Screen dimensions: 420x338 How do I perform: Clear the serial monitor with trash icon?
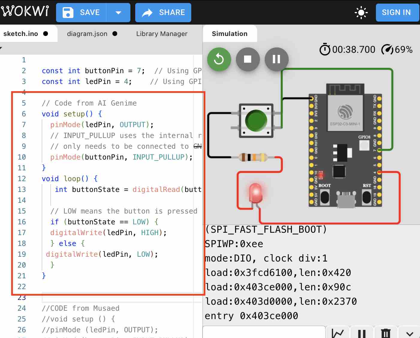tap(386, 333)
